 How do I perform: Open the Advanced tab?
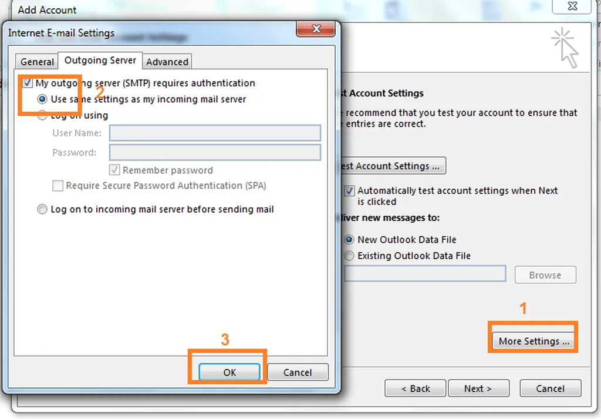(x=167, y=62)
